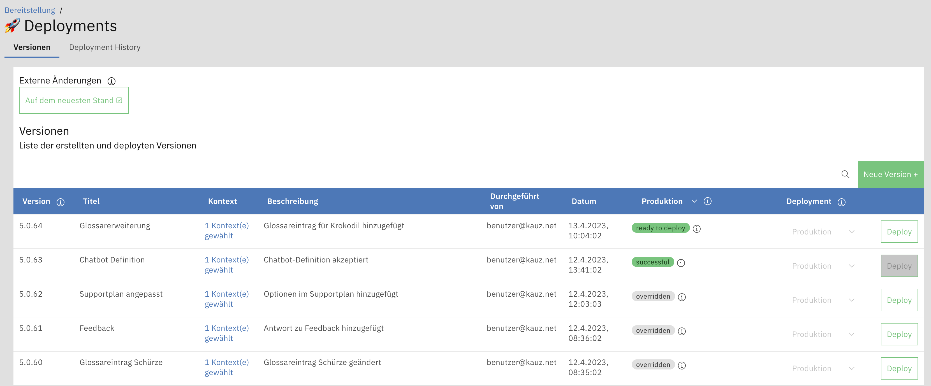Click the Version column header label
This screenshot has height=386, width=931.
tap(36, 201)
